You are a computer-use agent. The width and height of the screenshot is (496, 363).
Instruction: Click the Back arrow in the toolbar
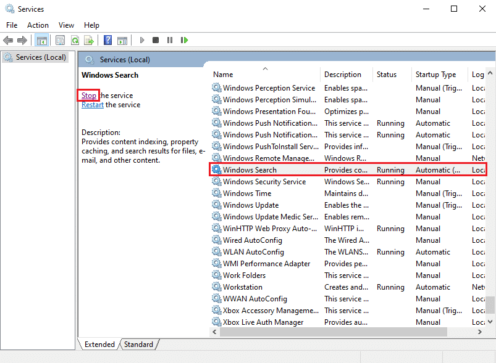tap(8, 40)
